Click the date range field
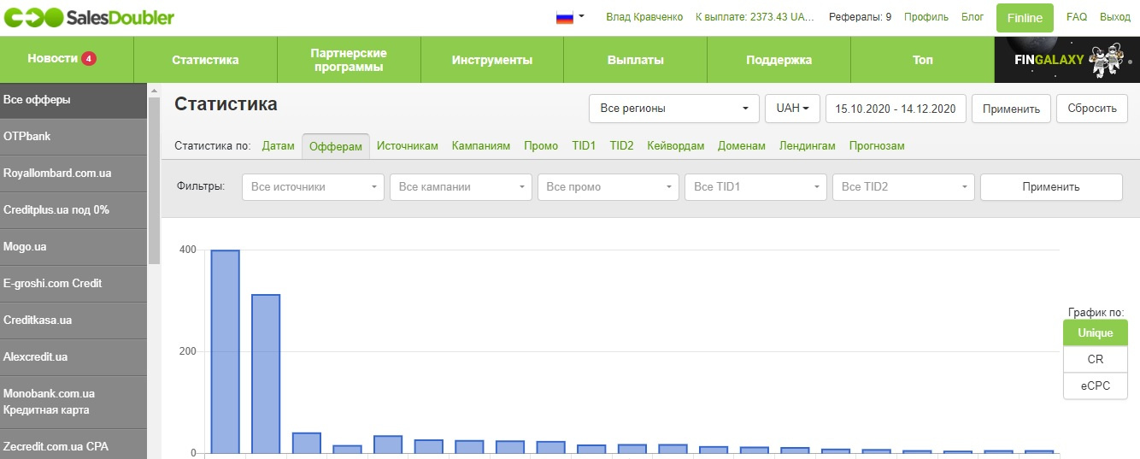 tap(896, 109)
